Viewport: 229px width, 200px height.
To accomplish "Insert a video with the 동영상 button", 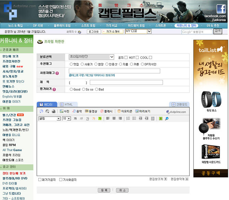I will click(91, 111).
